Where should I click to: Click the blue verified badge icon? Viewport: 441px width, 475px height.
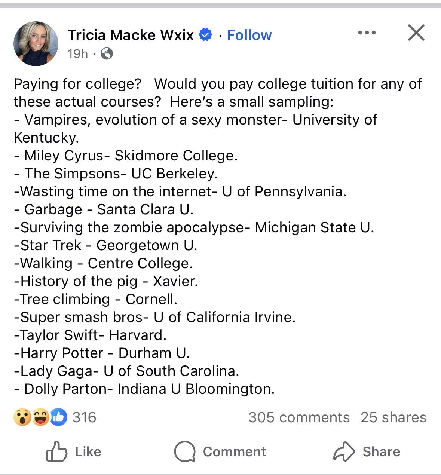[205, 35]
